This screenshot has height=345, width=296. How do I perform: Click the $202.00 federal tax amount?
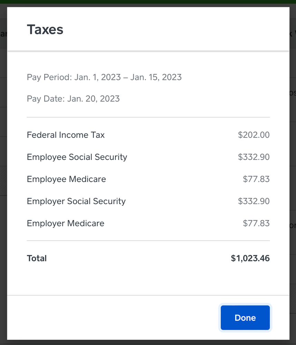click(x=254, y=135)
